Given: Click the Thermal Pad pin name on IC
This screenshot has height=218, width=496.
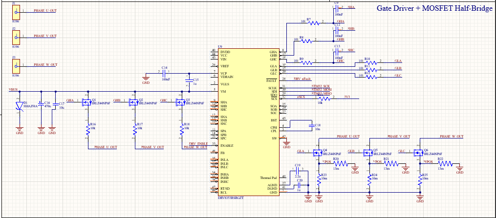Looking at the screenshot, I should pyautogui.click(x=268, y=178).
